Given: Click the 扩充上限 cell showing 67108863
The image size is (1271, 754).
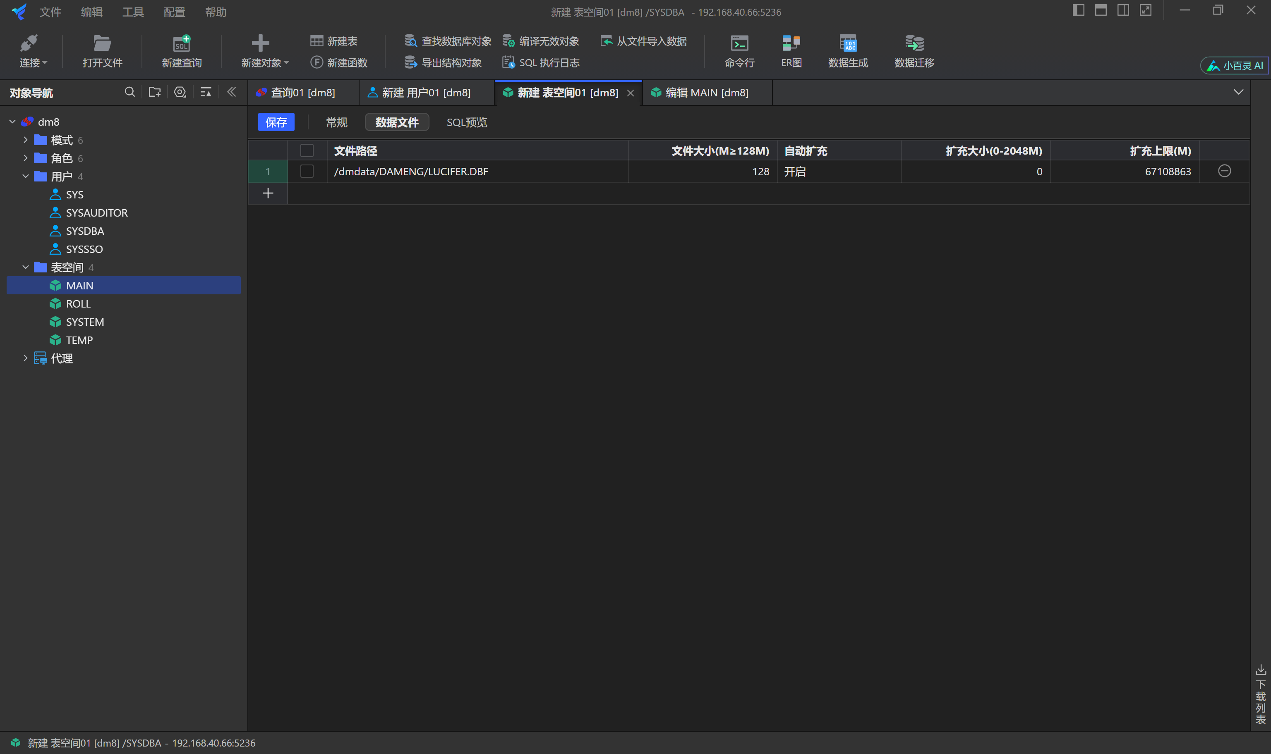Looking at the screenshot, I should click(x=1167, y=171).
